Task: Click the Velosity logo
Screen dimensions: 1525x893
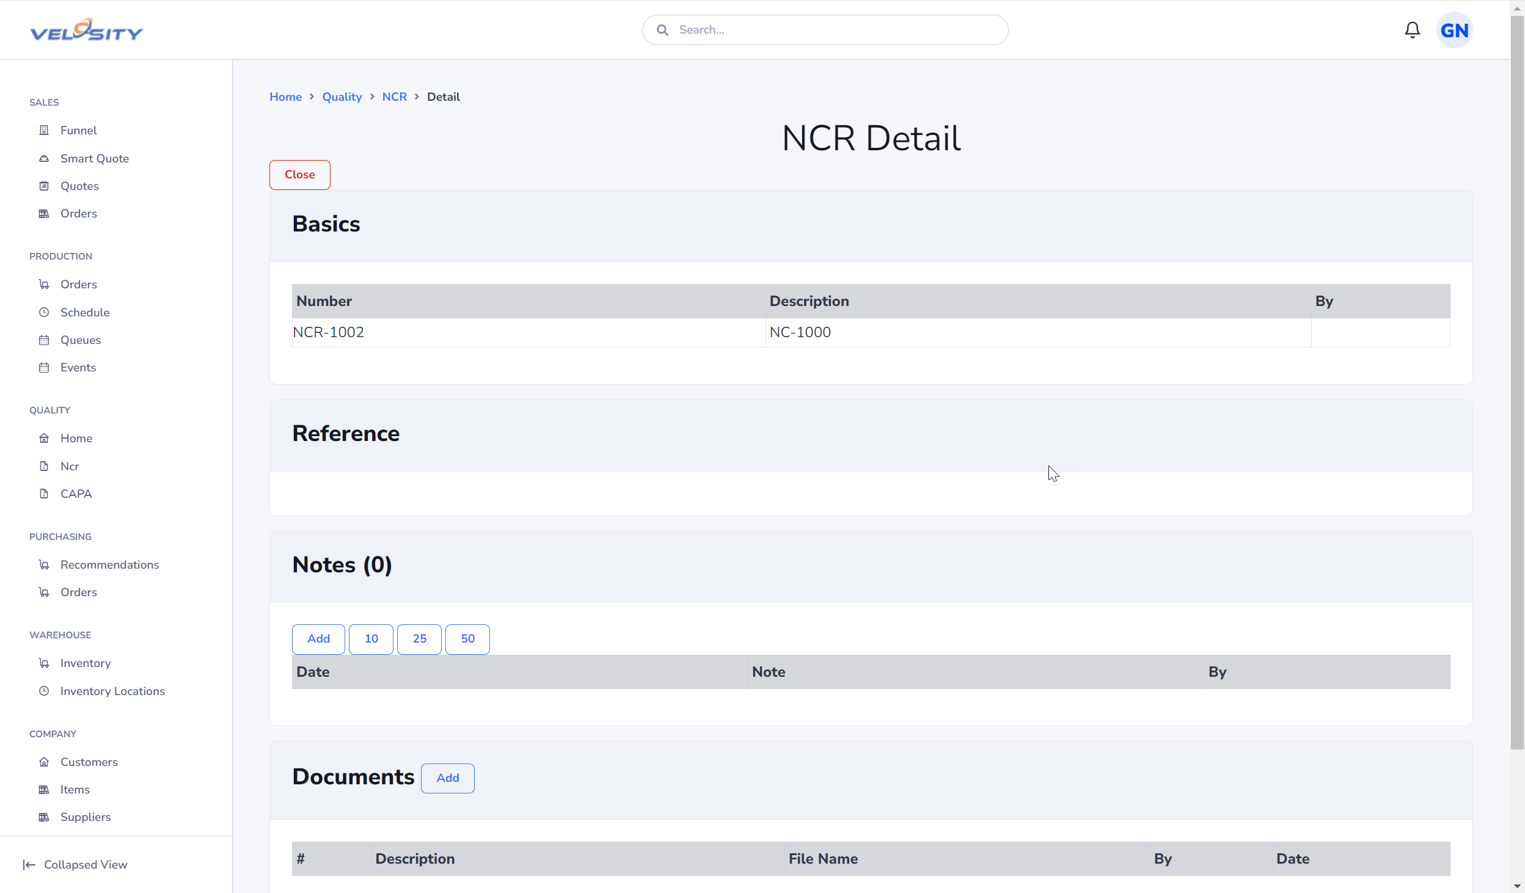Action: click(87, 30)
